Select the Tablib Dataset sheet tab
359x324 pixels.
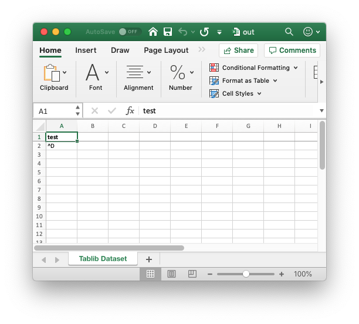click(103, 259)
